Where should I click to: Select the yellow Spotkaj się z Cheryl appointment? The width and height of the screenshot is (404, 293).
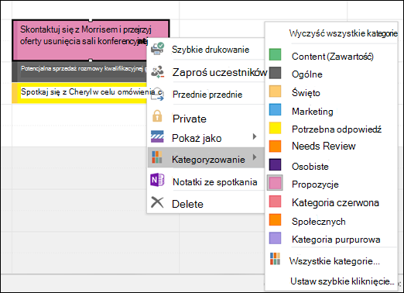80,93
